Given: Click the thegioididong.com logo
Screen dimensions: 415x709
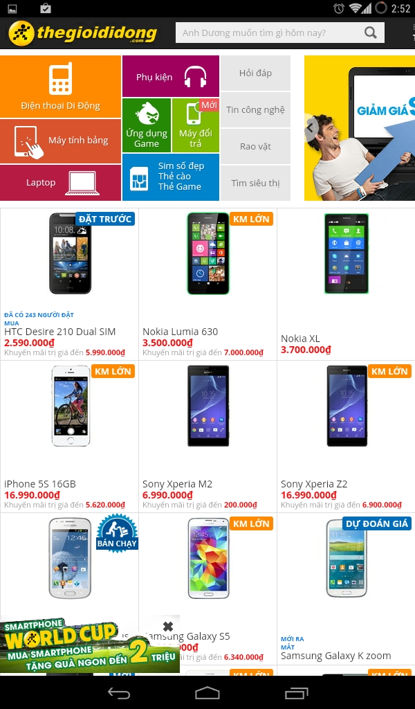Looking at the screenshot, I should click(83, 33).
